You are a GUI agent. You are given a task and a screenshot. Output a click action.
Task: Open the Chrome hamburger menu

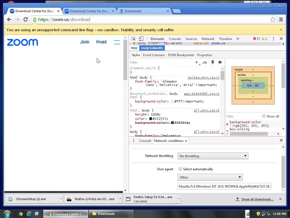[x=281, y=20]
